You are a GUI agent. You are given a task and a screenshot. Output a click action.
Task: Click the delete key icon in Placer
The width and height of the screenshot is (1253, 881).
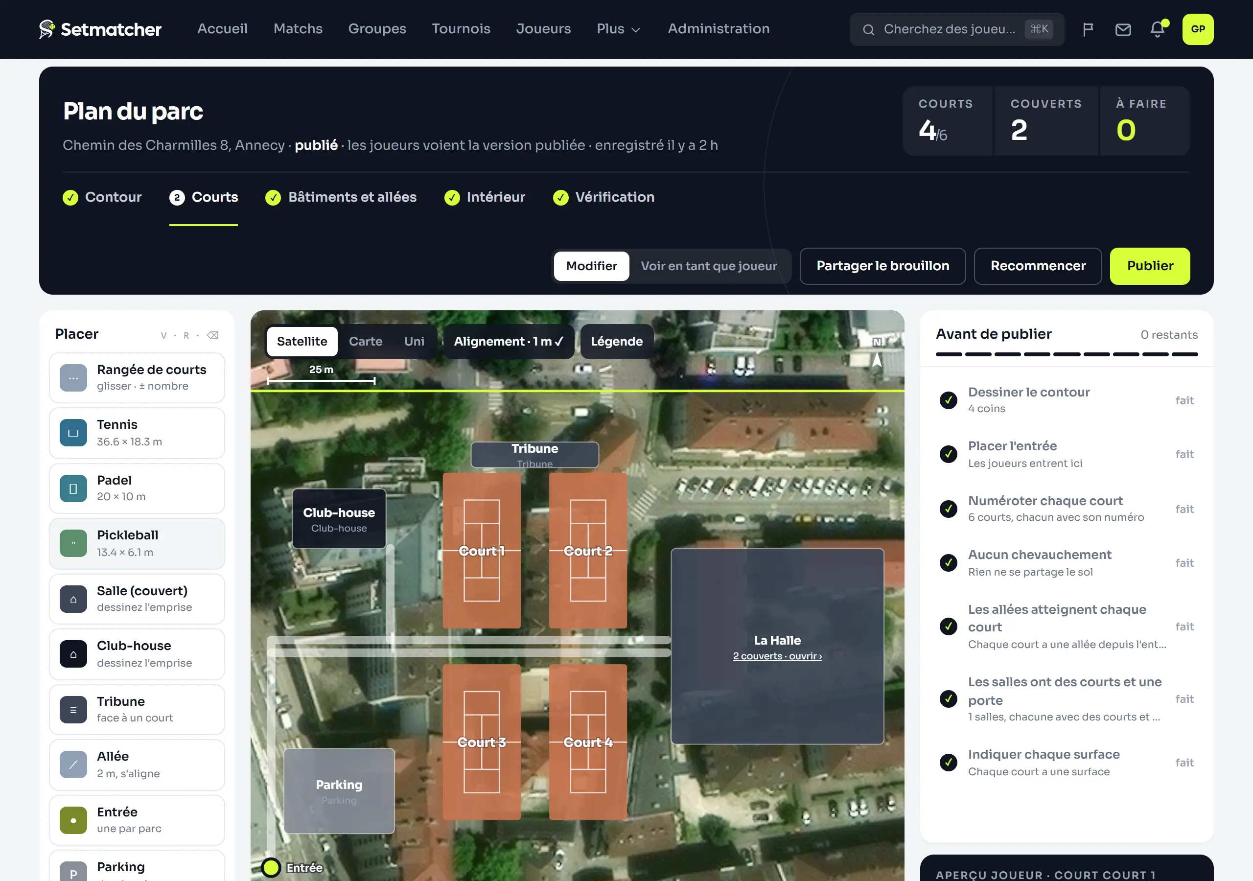(213, 335)
